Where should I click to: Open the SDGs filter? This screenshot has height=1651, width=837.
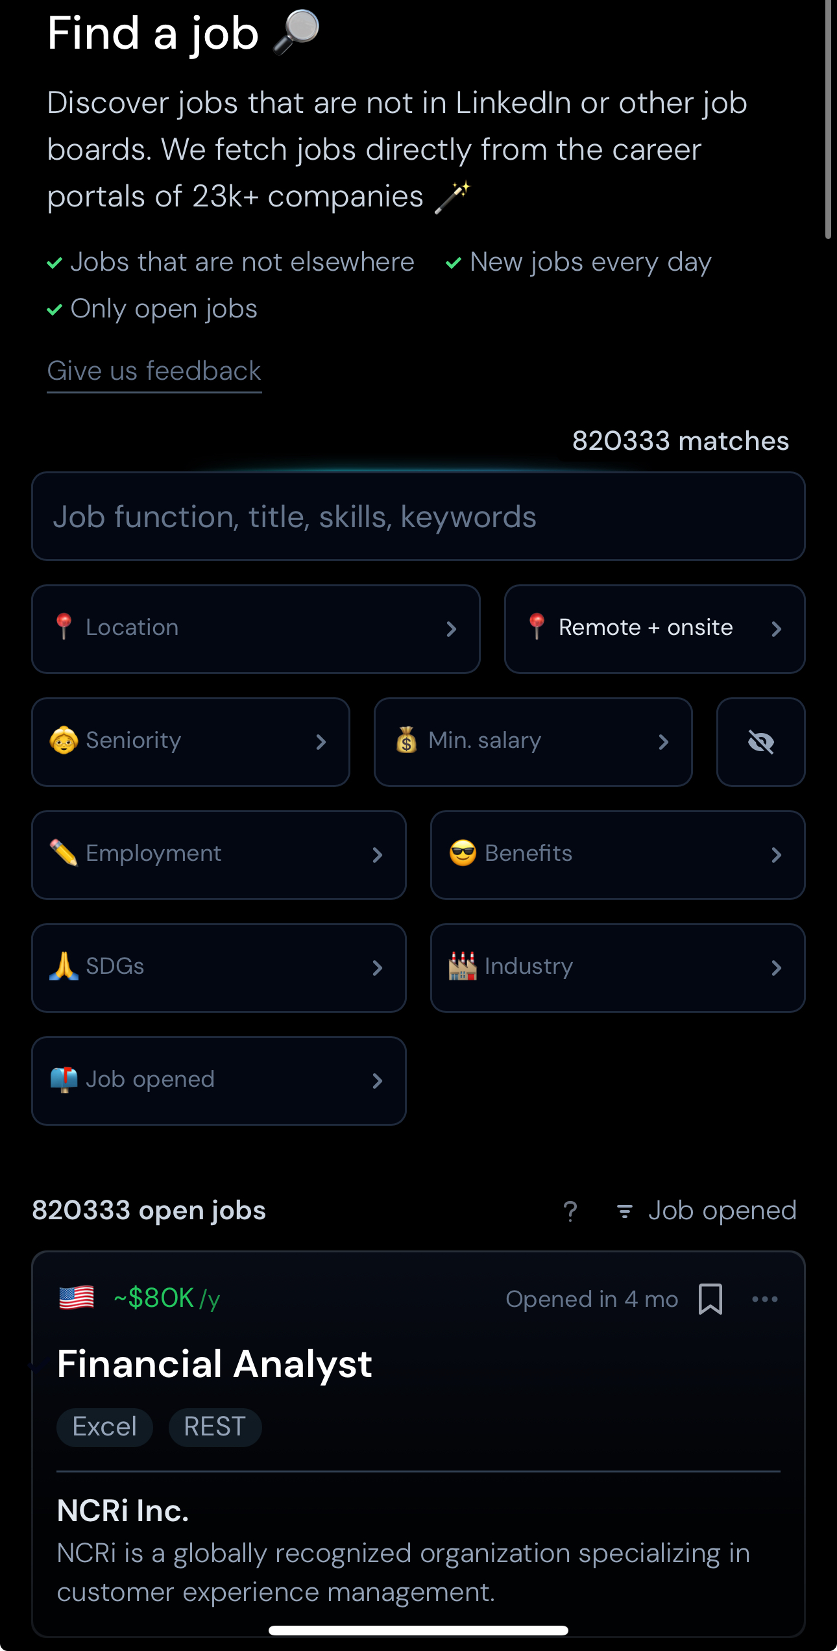click(x=219, y=967)
